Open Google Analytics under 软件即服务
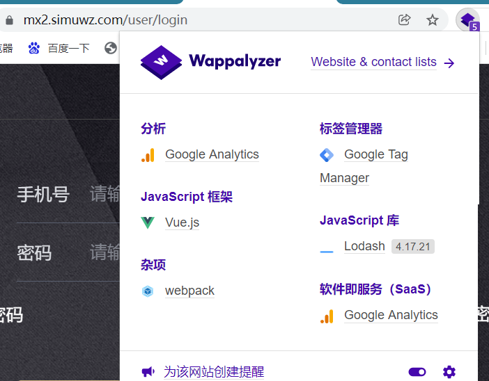The image size is (489, 381). pyautogui.click(x=391, y=315)
